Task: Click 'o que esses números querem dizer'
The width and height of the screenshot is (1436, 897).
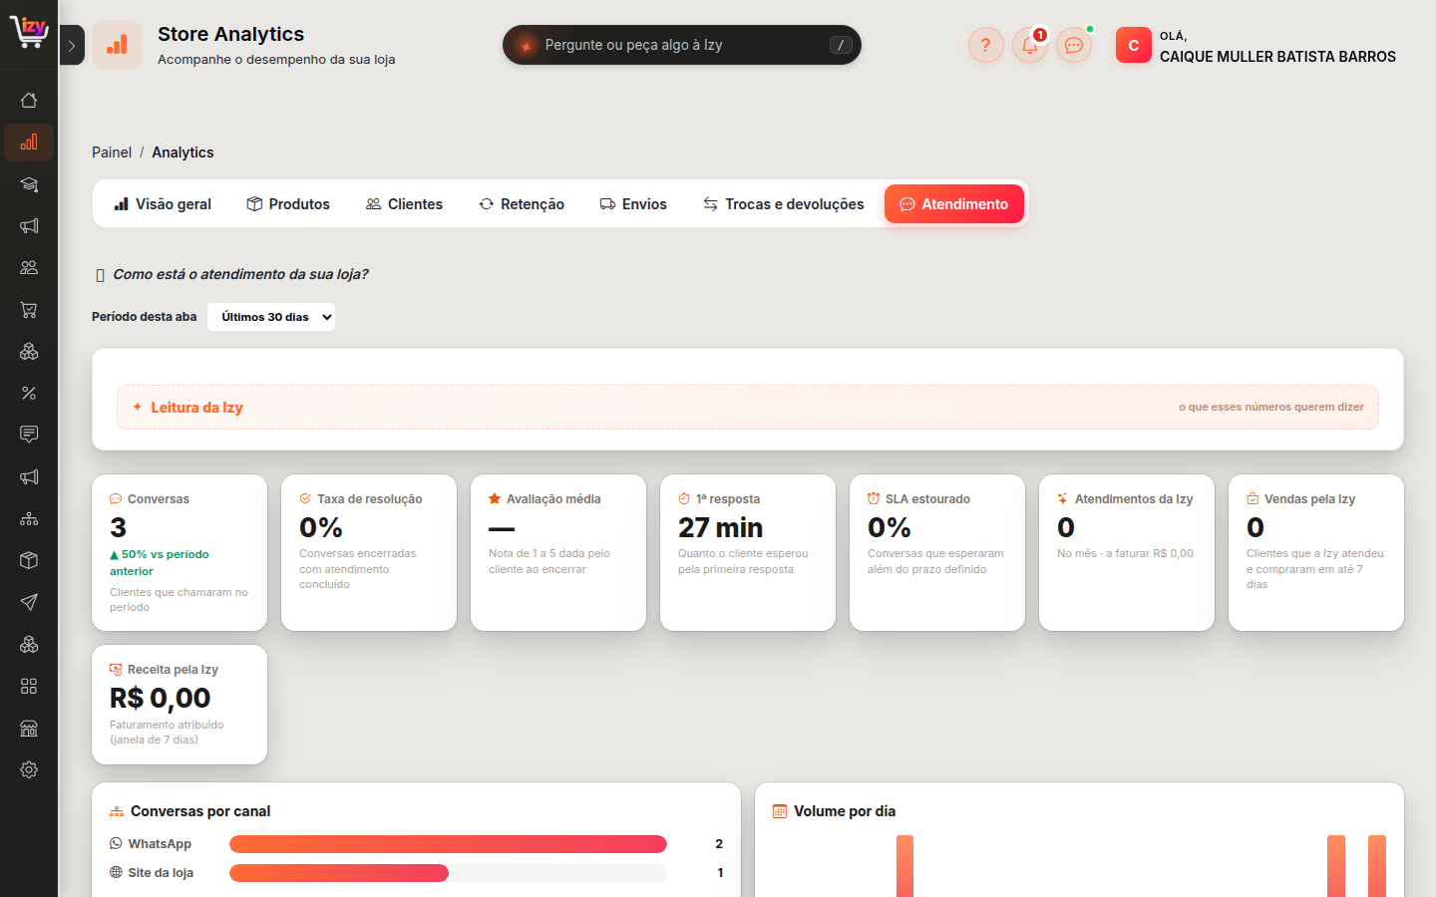Action: tap(1271, 407)
